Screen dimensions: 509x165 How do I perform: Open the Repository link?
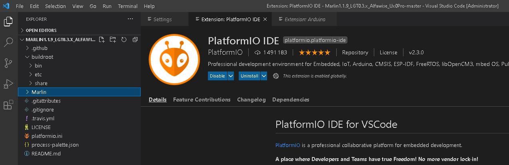pyautogui.click(x=355, y=52)
